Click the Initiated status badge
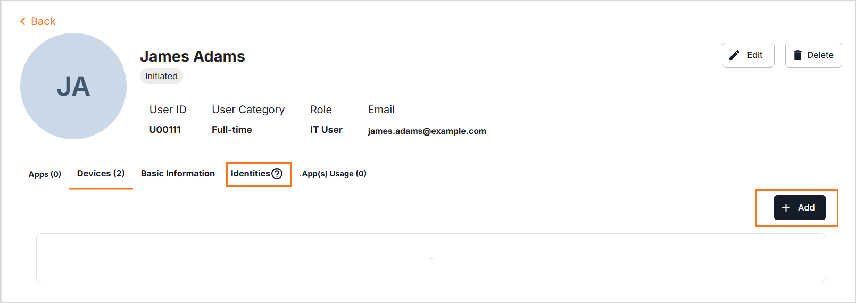The image size is (856, 303). (161, 77)
